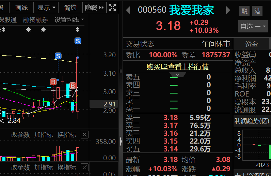Click the 买二 price 3.17
Screen dimensions: 271x176
coord(171,126)
